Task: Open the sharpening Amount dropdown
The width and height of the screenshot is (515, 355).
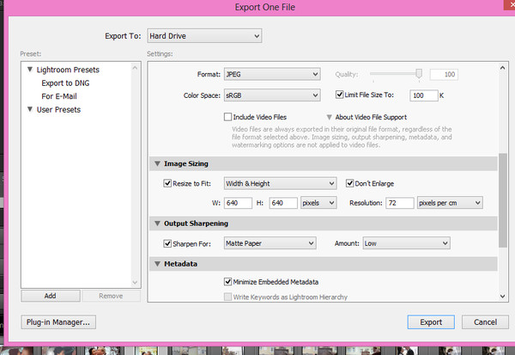Action: (406, 243)
